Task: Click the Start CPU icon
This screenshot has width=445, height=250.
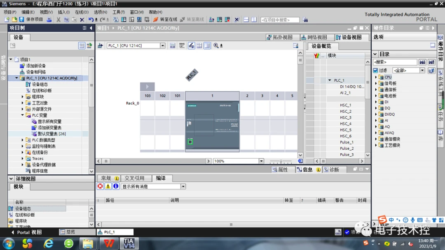Action: pyautogui.click(x=219, y=20)
